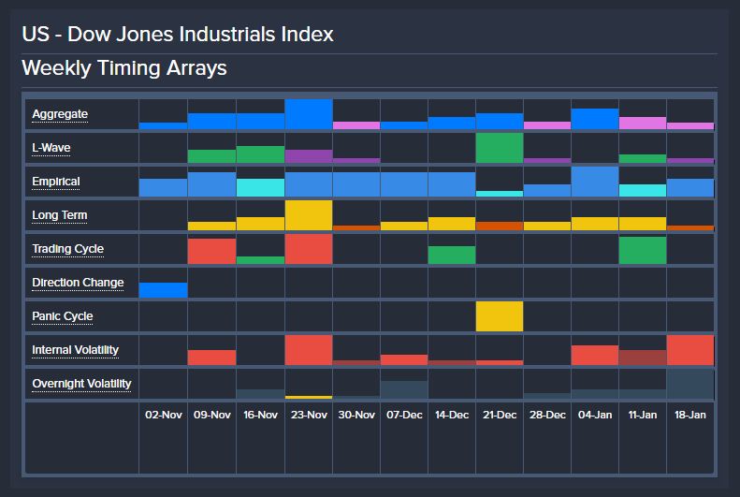
Task: Open the Long Term row label
Action: click(60, 215)
